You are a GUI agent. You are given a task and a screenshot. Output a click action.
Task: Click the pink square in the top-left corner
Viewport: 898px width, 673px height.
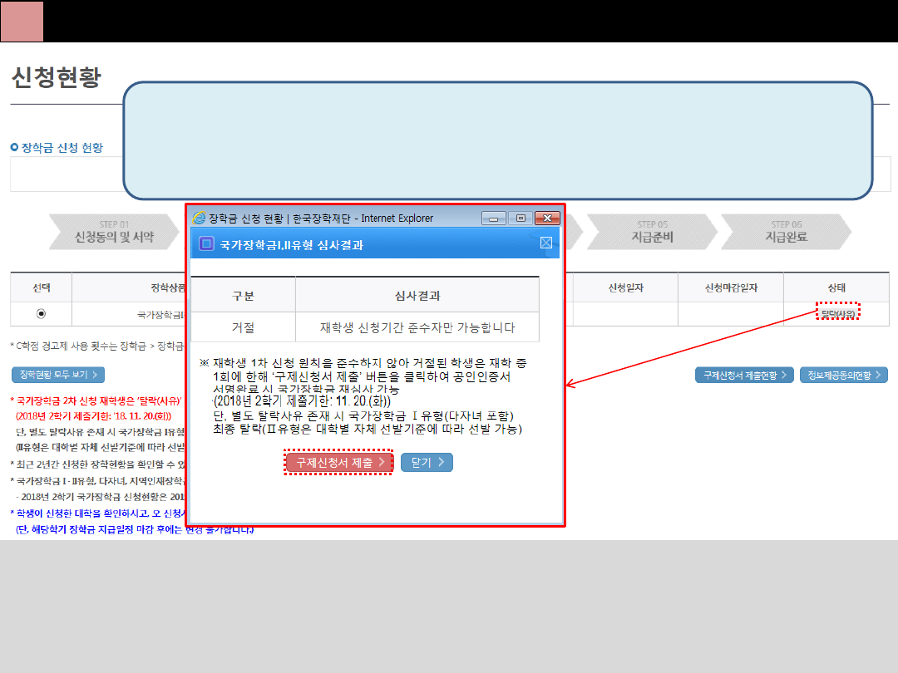click(x=22, y=21)
